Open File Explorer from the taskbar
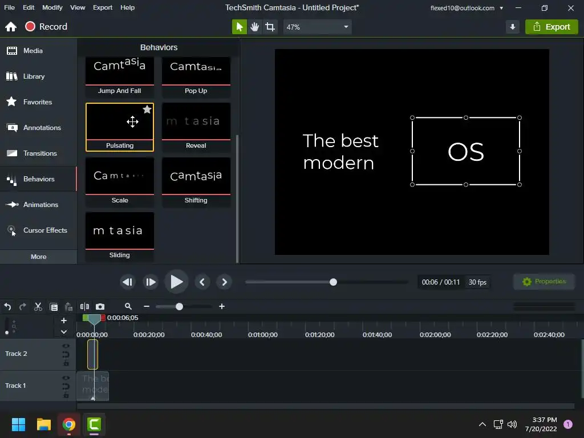The width and height of the screenshot is (584, 438). click(43, 424)
